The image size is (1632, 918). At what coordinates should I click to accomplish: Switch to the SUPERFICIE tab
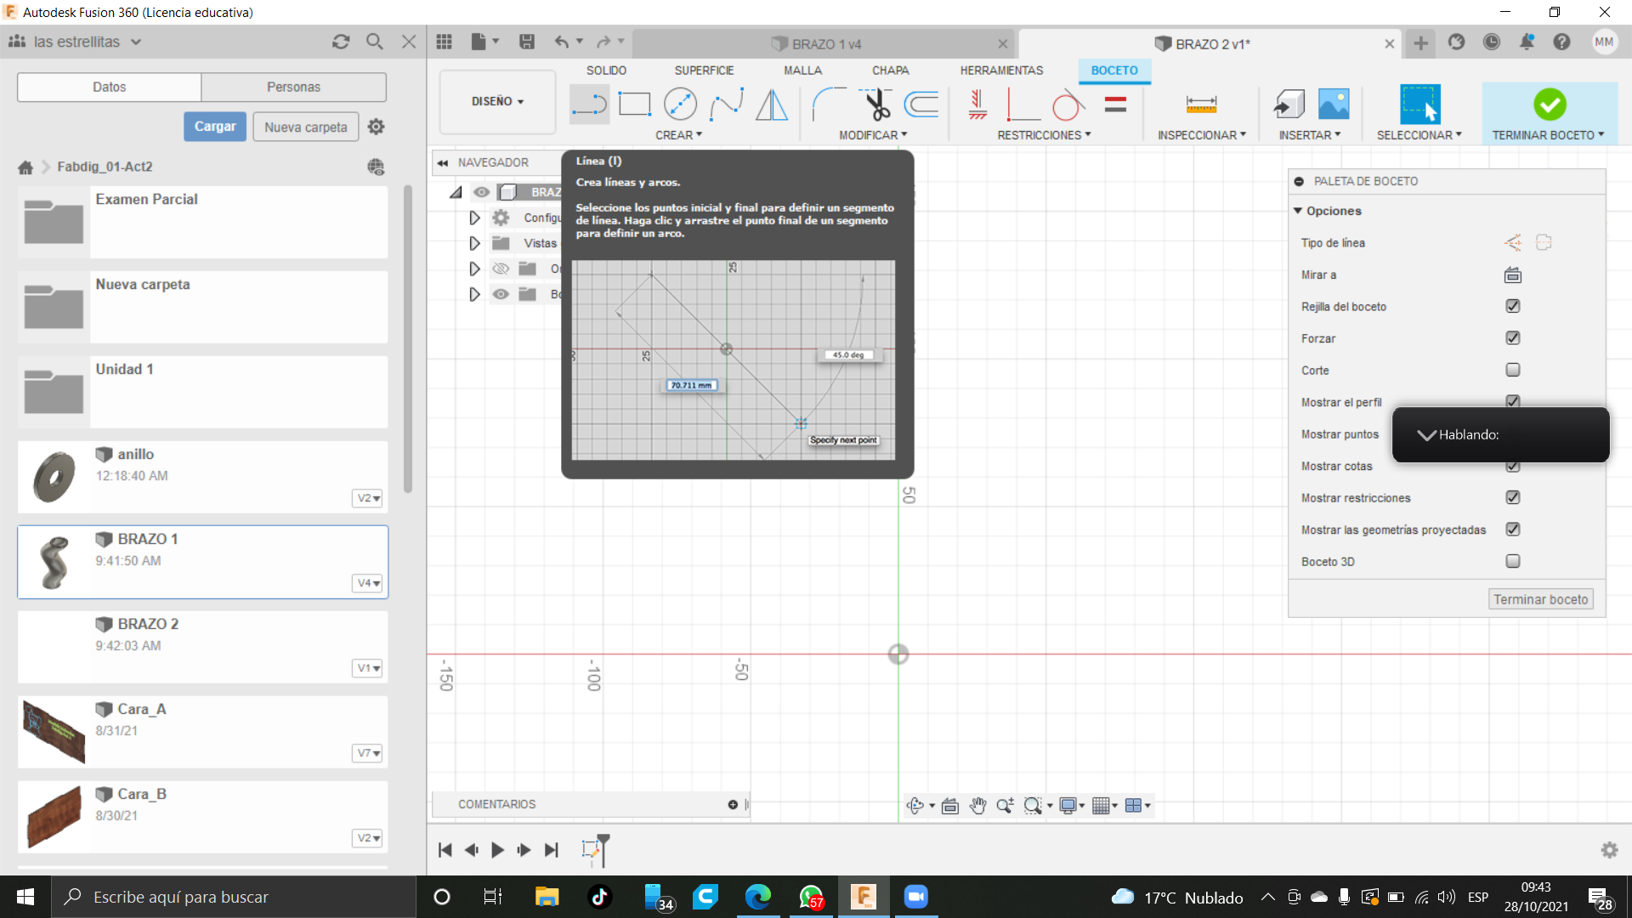[x=704, y=71]
